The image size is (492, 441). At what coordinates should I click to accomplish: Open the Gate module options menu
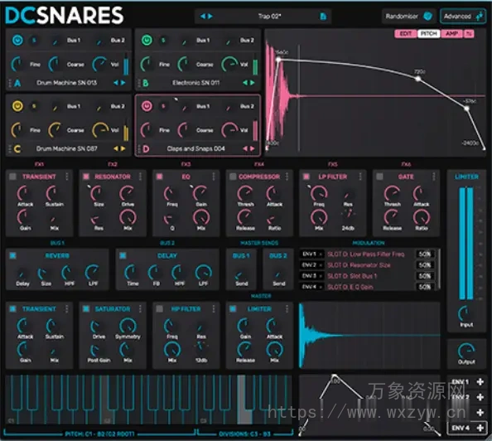pyautogui.click(x=434, y=177)
